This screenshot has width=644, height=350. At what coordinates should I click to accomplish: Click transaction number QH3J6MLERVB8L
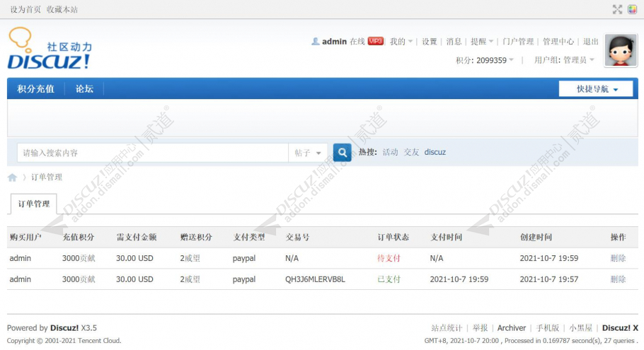click(315, 279)
